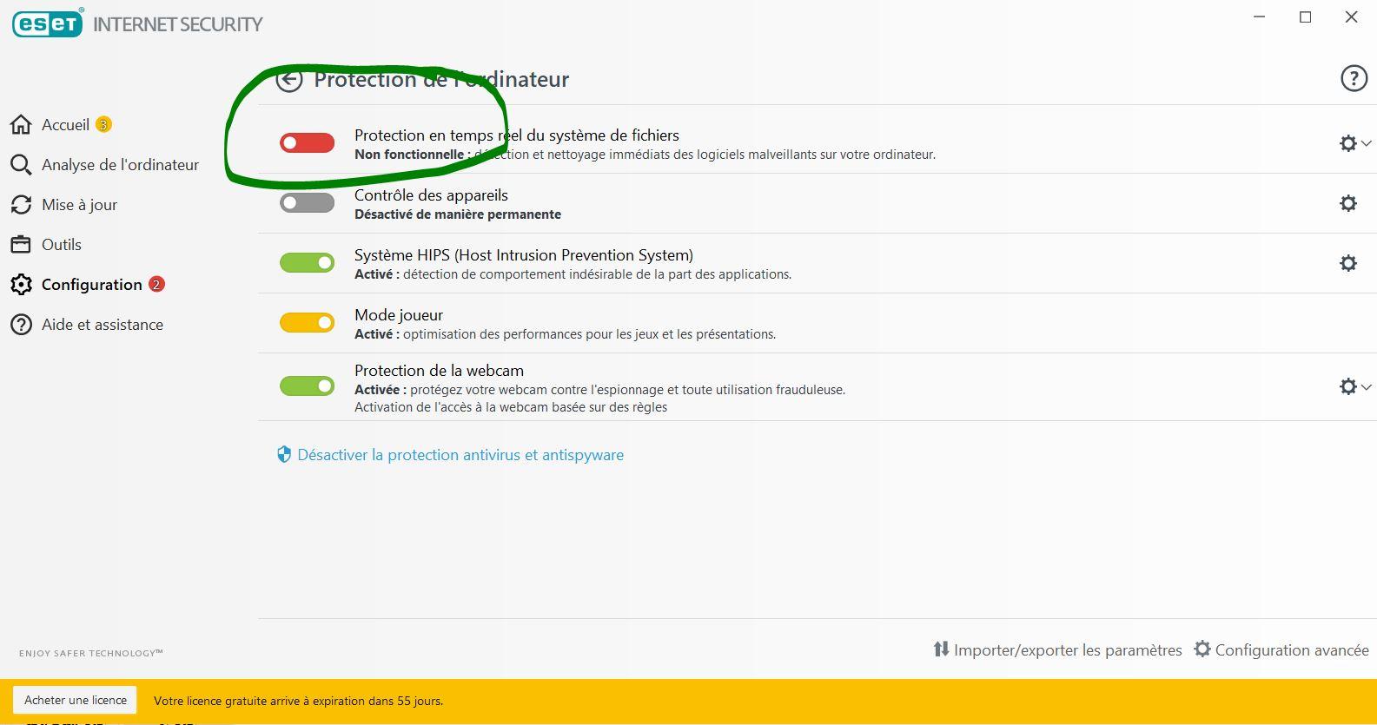Click the license expiration notice text
Screen dimensions: 1377x725
click(298, 701)
